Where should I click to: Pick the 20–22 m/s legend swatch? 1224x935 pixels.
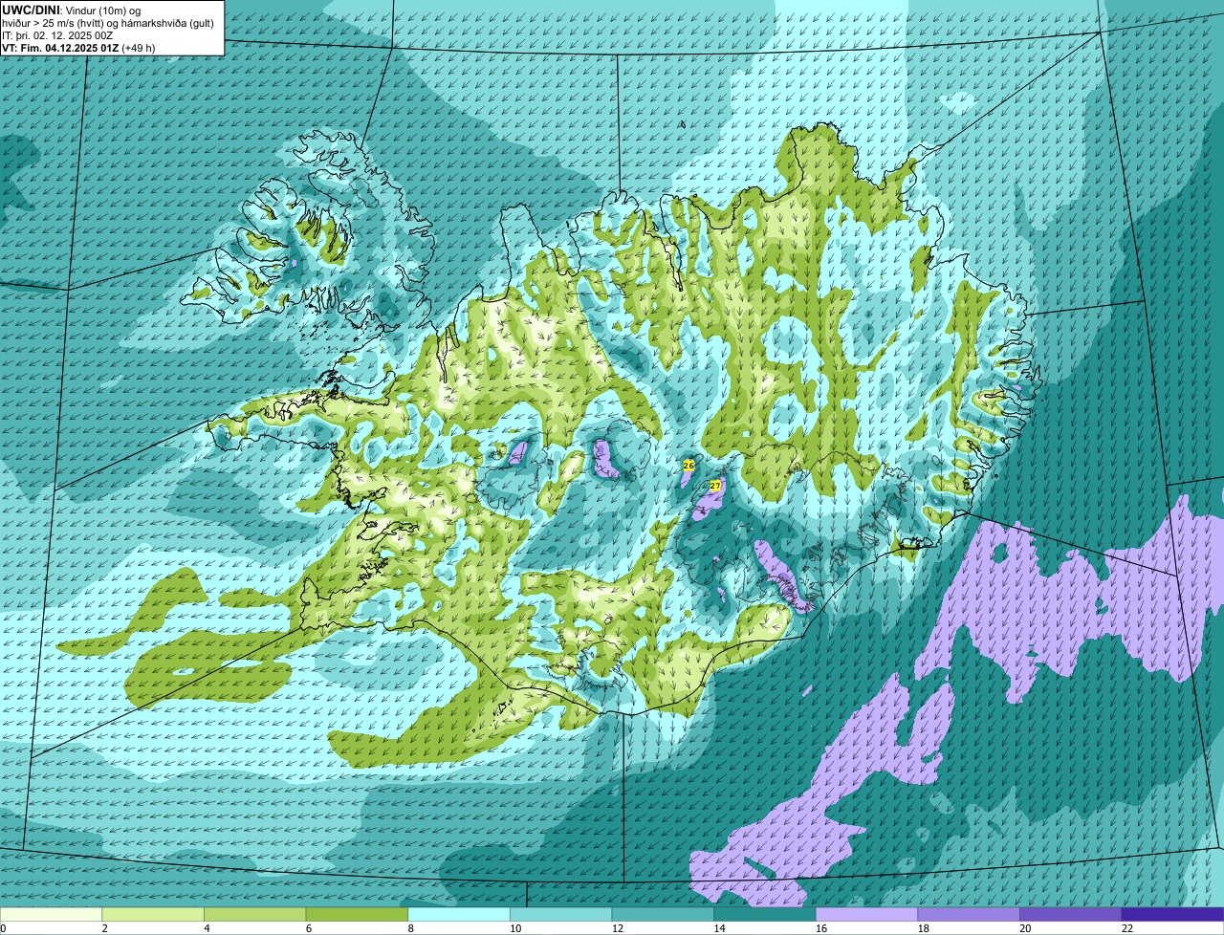tap(1071, 914)
